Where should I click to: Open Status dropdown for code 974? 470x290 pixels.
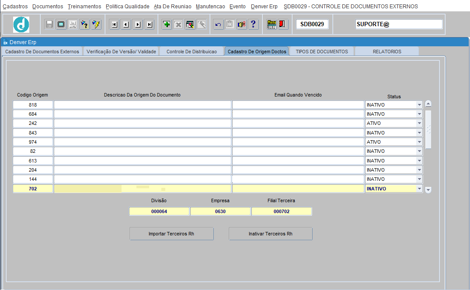click(419, 142)
